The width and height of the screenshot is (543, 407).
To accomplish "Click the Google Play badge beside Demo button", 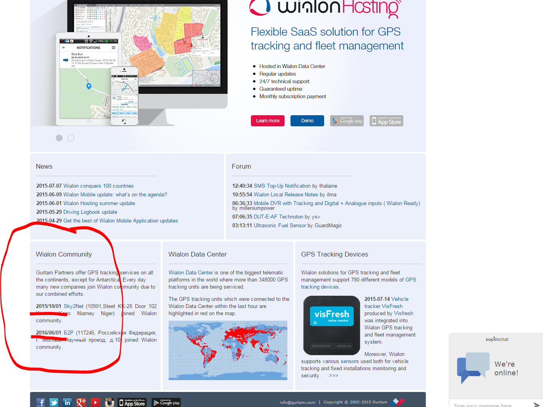I will point(347,121).
